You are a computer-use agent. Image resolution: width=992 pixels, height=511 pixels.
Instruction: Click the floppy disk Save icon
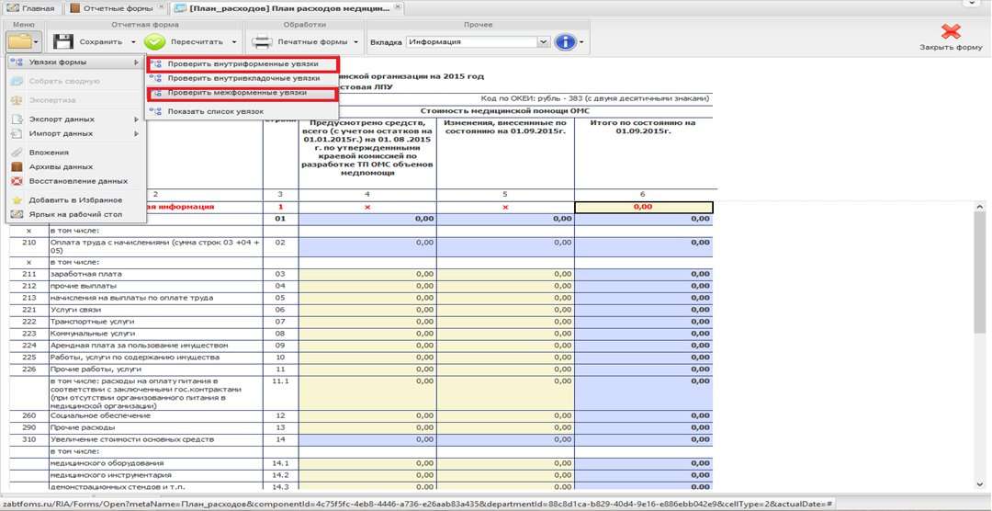pos(63,41)
